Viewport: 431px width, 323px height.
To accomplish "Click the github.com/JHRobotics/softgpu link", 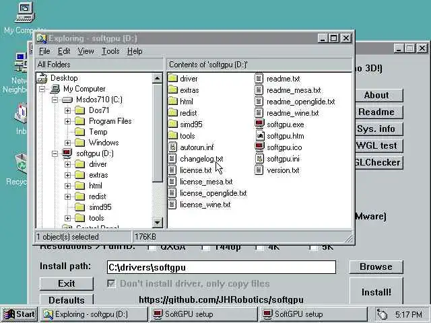I will [x=222, y=299].
